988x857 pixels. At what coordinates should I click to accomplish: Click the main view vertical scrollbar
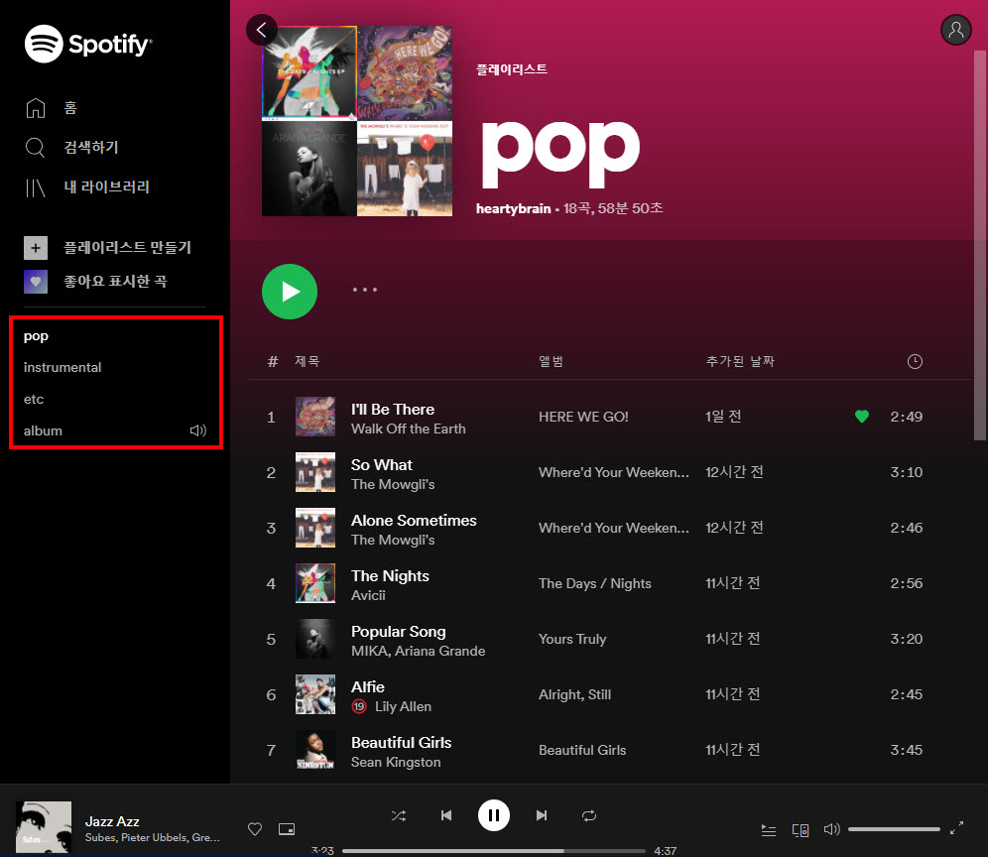coord(979,246)
